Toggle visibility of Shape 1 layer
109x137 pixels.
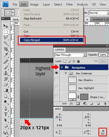pos(56,96)
